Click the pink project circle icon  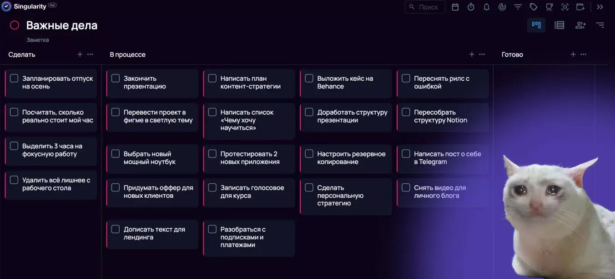click(x=15, y=25)
